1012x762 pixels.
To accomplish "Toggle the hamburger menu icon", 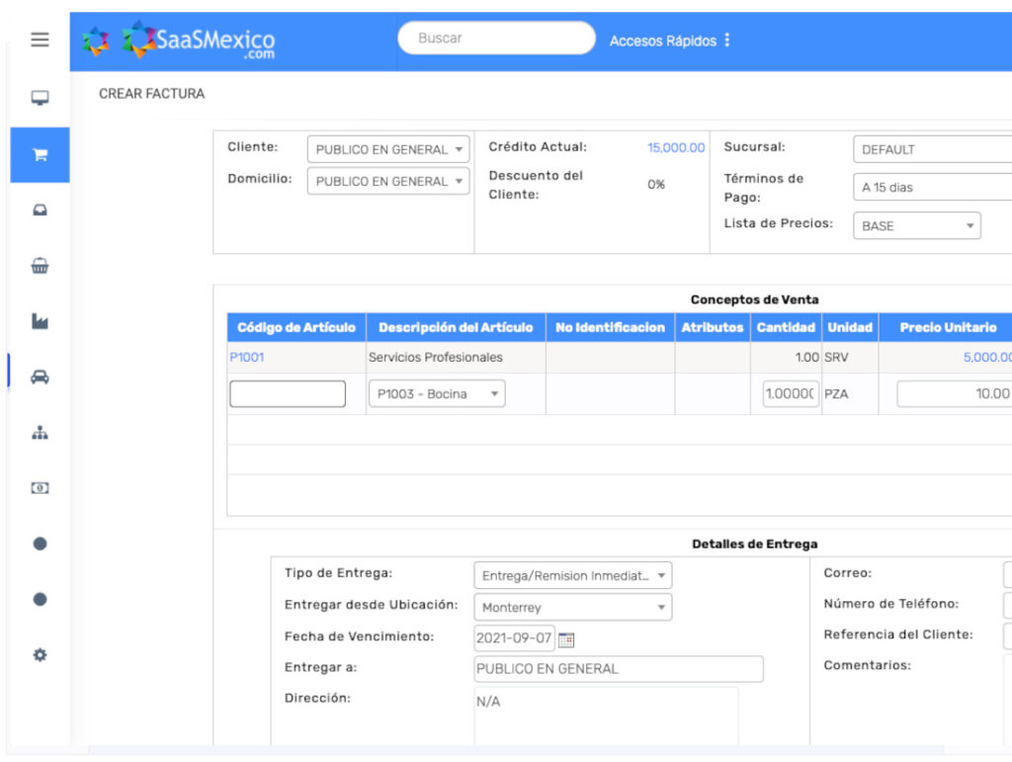I will pyautogui.click(x=40, y=41).
